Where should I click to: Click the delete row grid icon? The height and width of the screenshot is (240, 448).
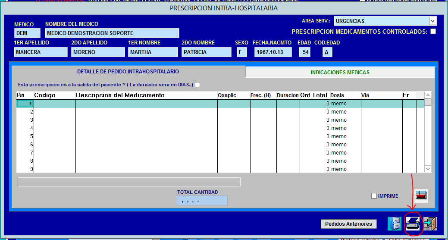tap(421, 196)
